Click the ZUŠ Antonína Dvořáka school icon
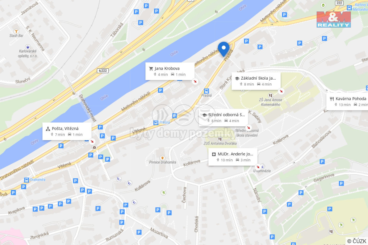The image size is (368, 245). click(x=220, y=139)
